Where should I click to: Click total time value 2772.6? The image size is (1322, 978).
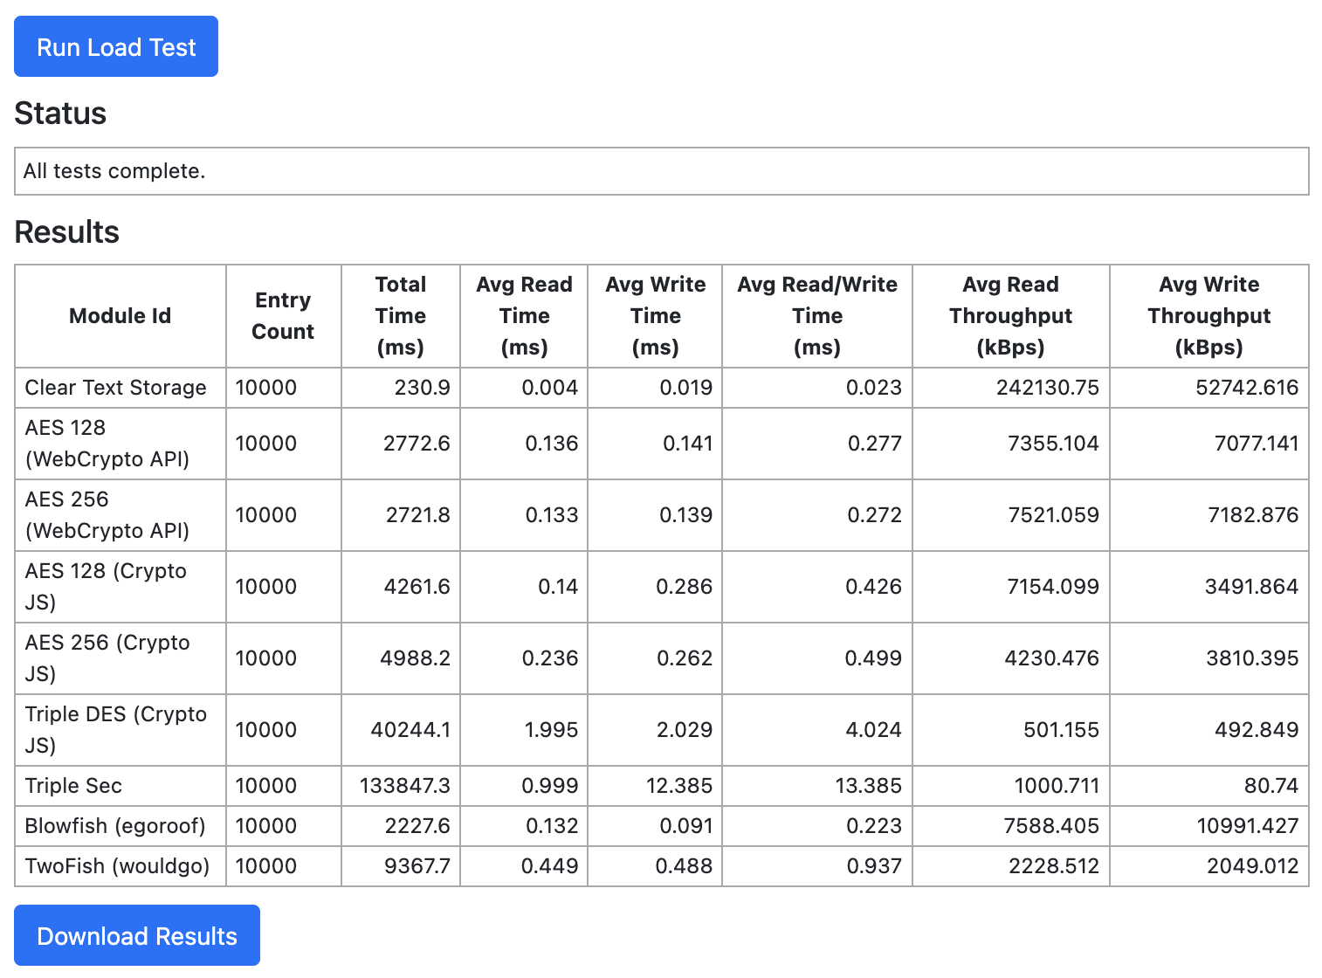click(x=417, y=444)
